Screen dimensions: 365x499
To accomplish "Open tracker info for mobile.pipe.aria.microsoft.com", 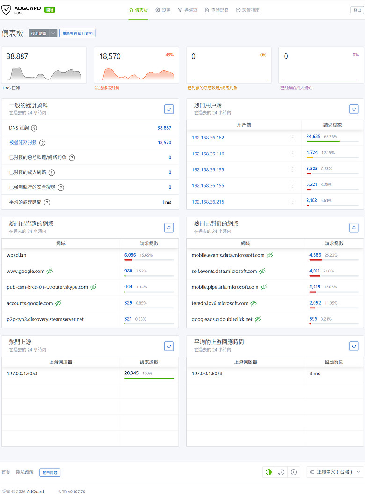I will point(264,287).
